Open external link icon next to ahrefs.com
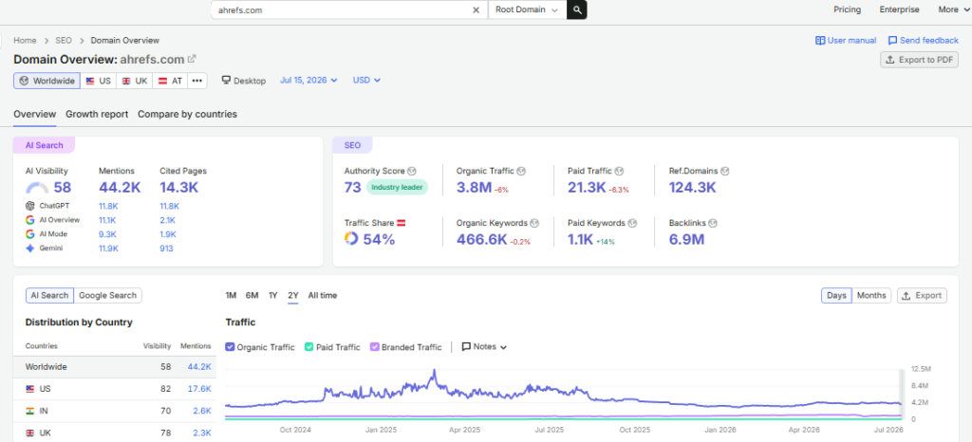The image size is (972, 442). [192, 59]
